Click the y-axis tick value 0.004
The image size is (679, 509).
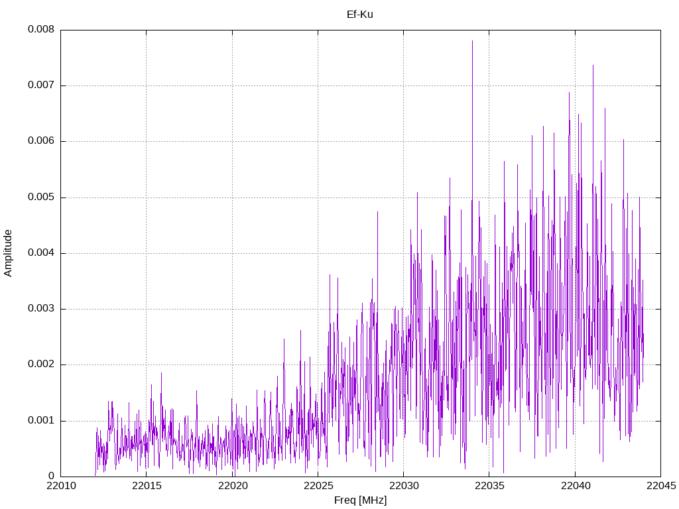41,253
